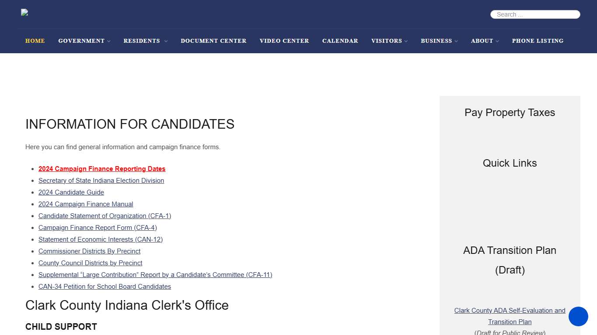Open Campaign Finance Report Form (CFA-4)
This screenshot has width=597, height=335.
[97, 228]
